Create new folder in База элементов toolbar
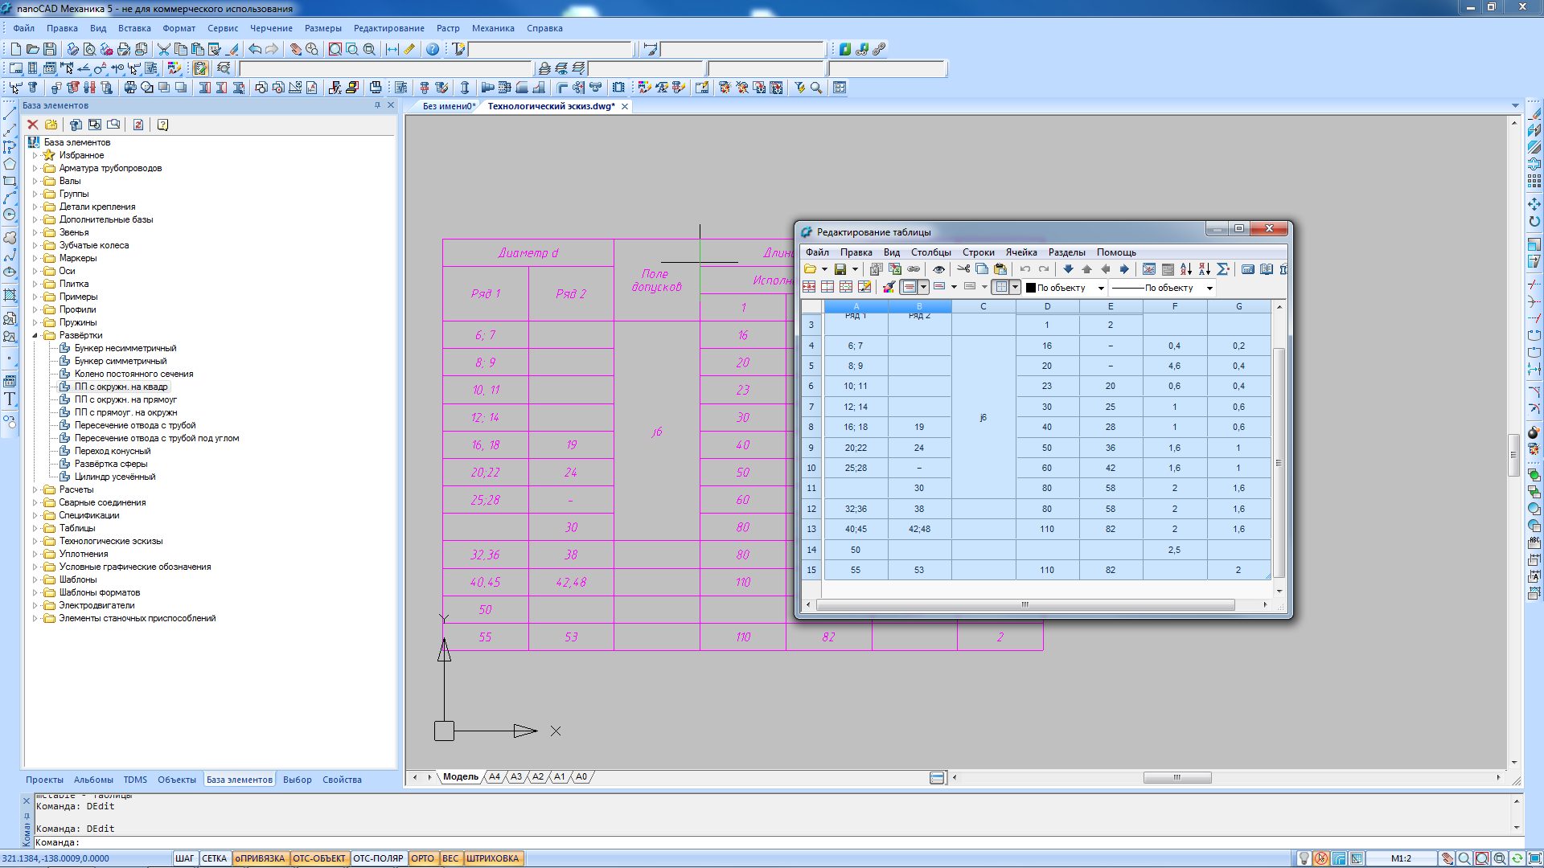This screenshot has width=1544, height=868. [x=51, y=125]
